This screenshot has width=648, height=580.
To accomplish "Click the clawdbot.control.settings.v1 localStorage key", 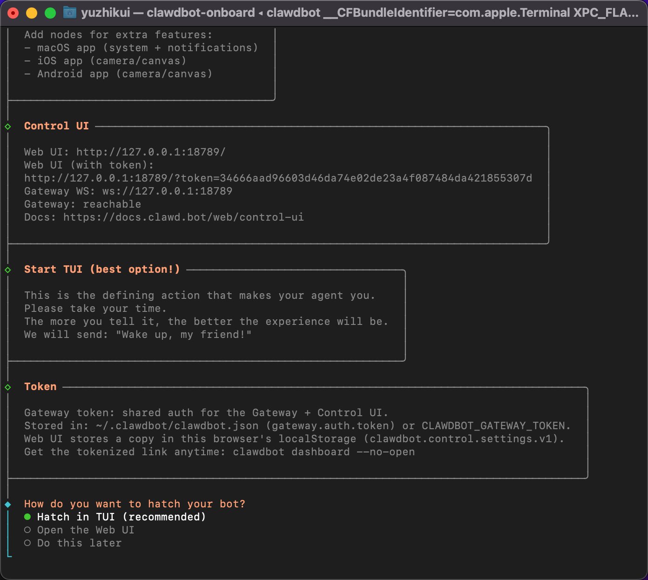I will [x=460, y=438].
